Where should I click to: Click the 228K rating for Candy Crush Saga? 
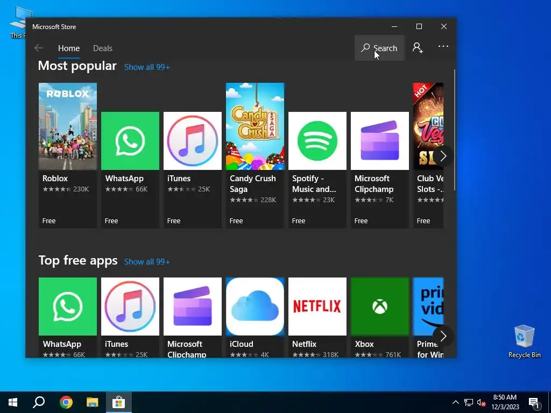(268, 200)
